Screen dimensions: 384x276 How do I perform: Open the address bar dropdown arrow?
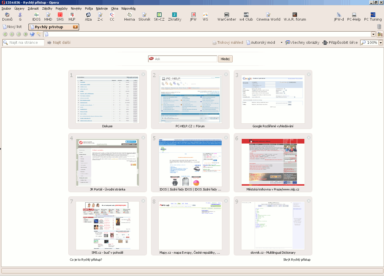coord(373,34)
